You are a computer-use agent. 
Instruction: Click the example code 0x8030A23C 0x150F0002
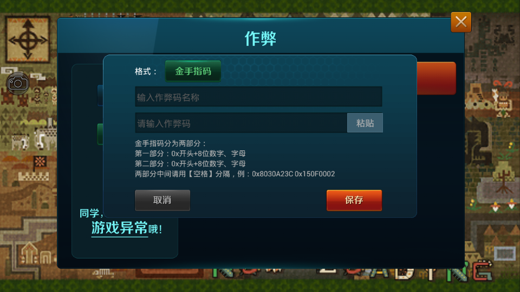[x=293, y=174]
